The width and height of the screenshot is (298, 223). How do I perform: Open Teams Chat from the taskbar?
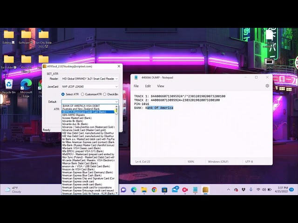(123, 190)
